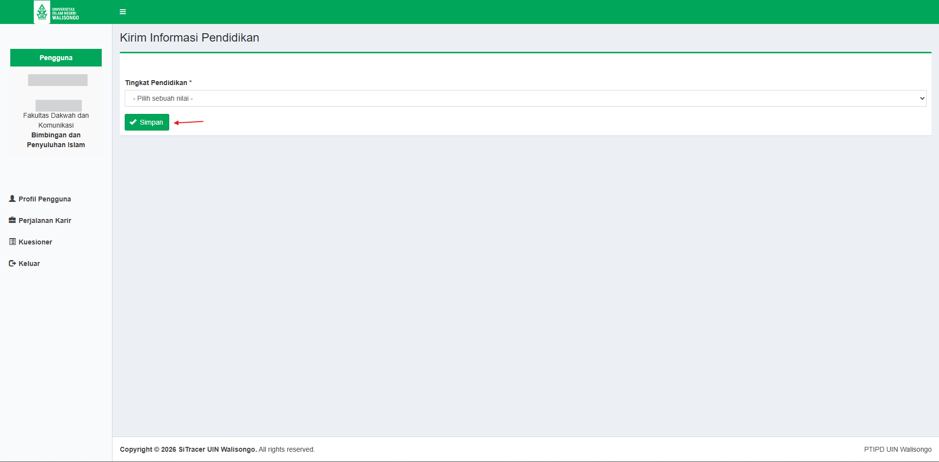Open the Profil Pengguna menu item
This screenshot has height=462, width=939.
pyautogui.click(x=45, y=199)
